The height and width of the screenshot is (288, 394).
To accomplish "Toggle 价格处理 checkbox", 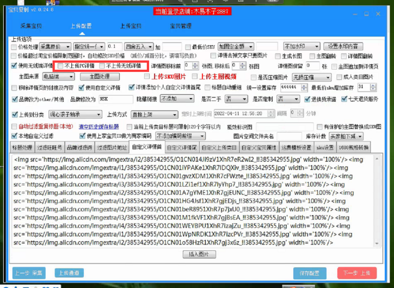I will pyautogui.click(x=14, y=47).
